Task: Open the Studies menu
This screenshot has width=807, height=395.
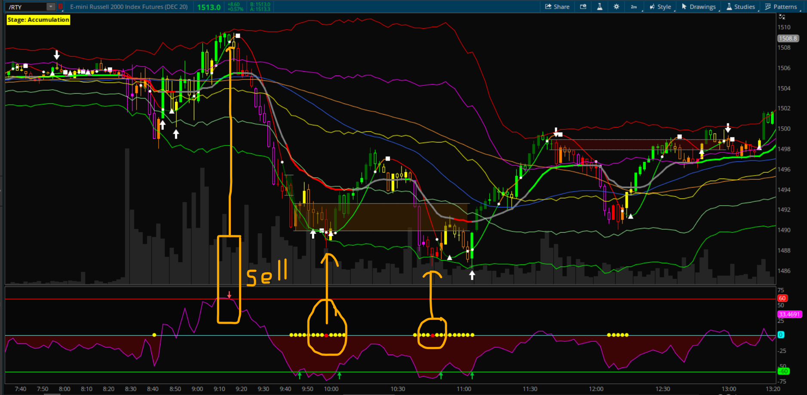Action: tap(741, 7)
